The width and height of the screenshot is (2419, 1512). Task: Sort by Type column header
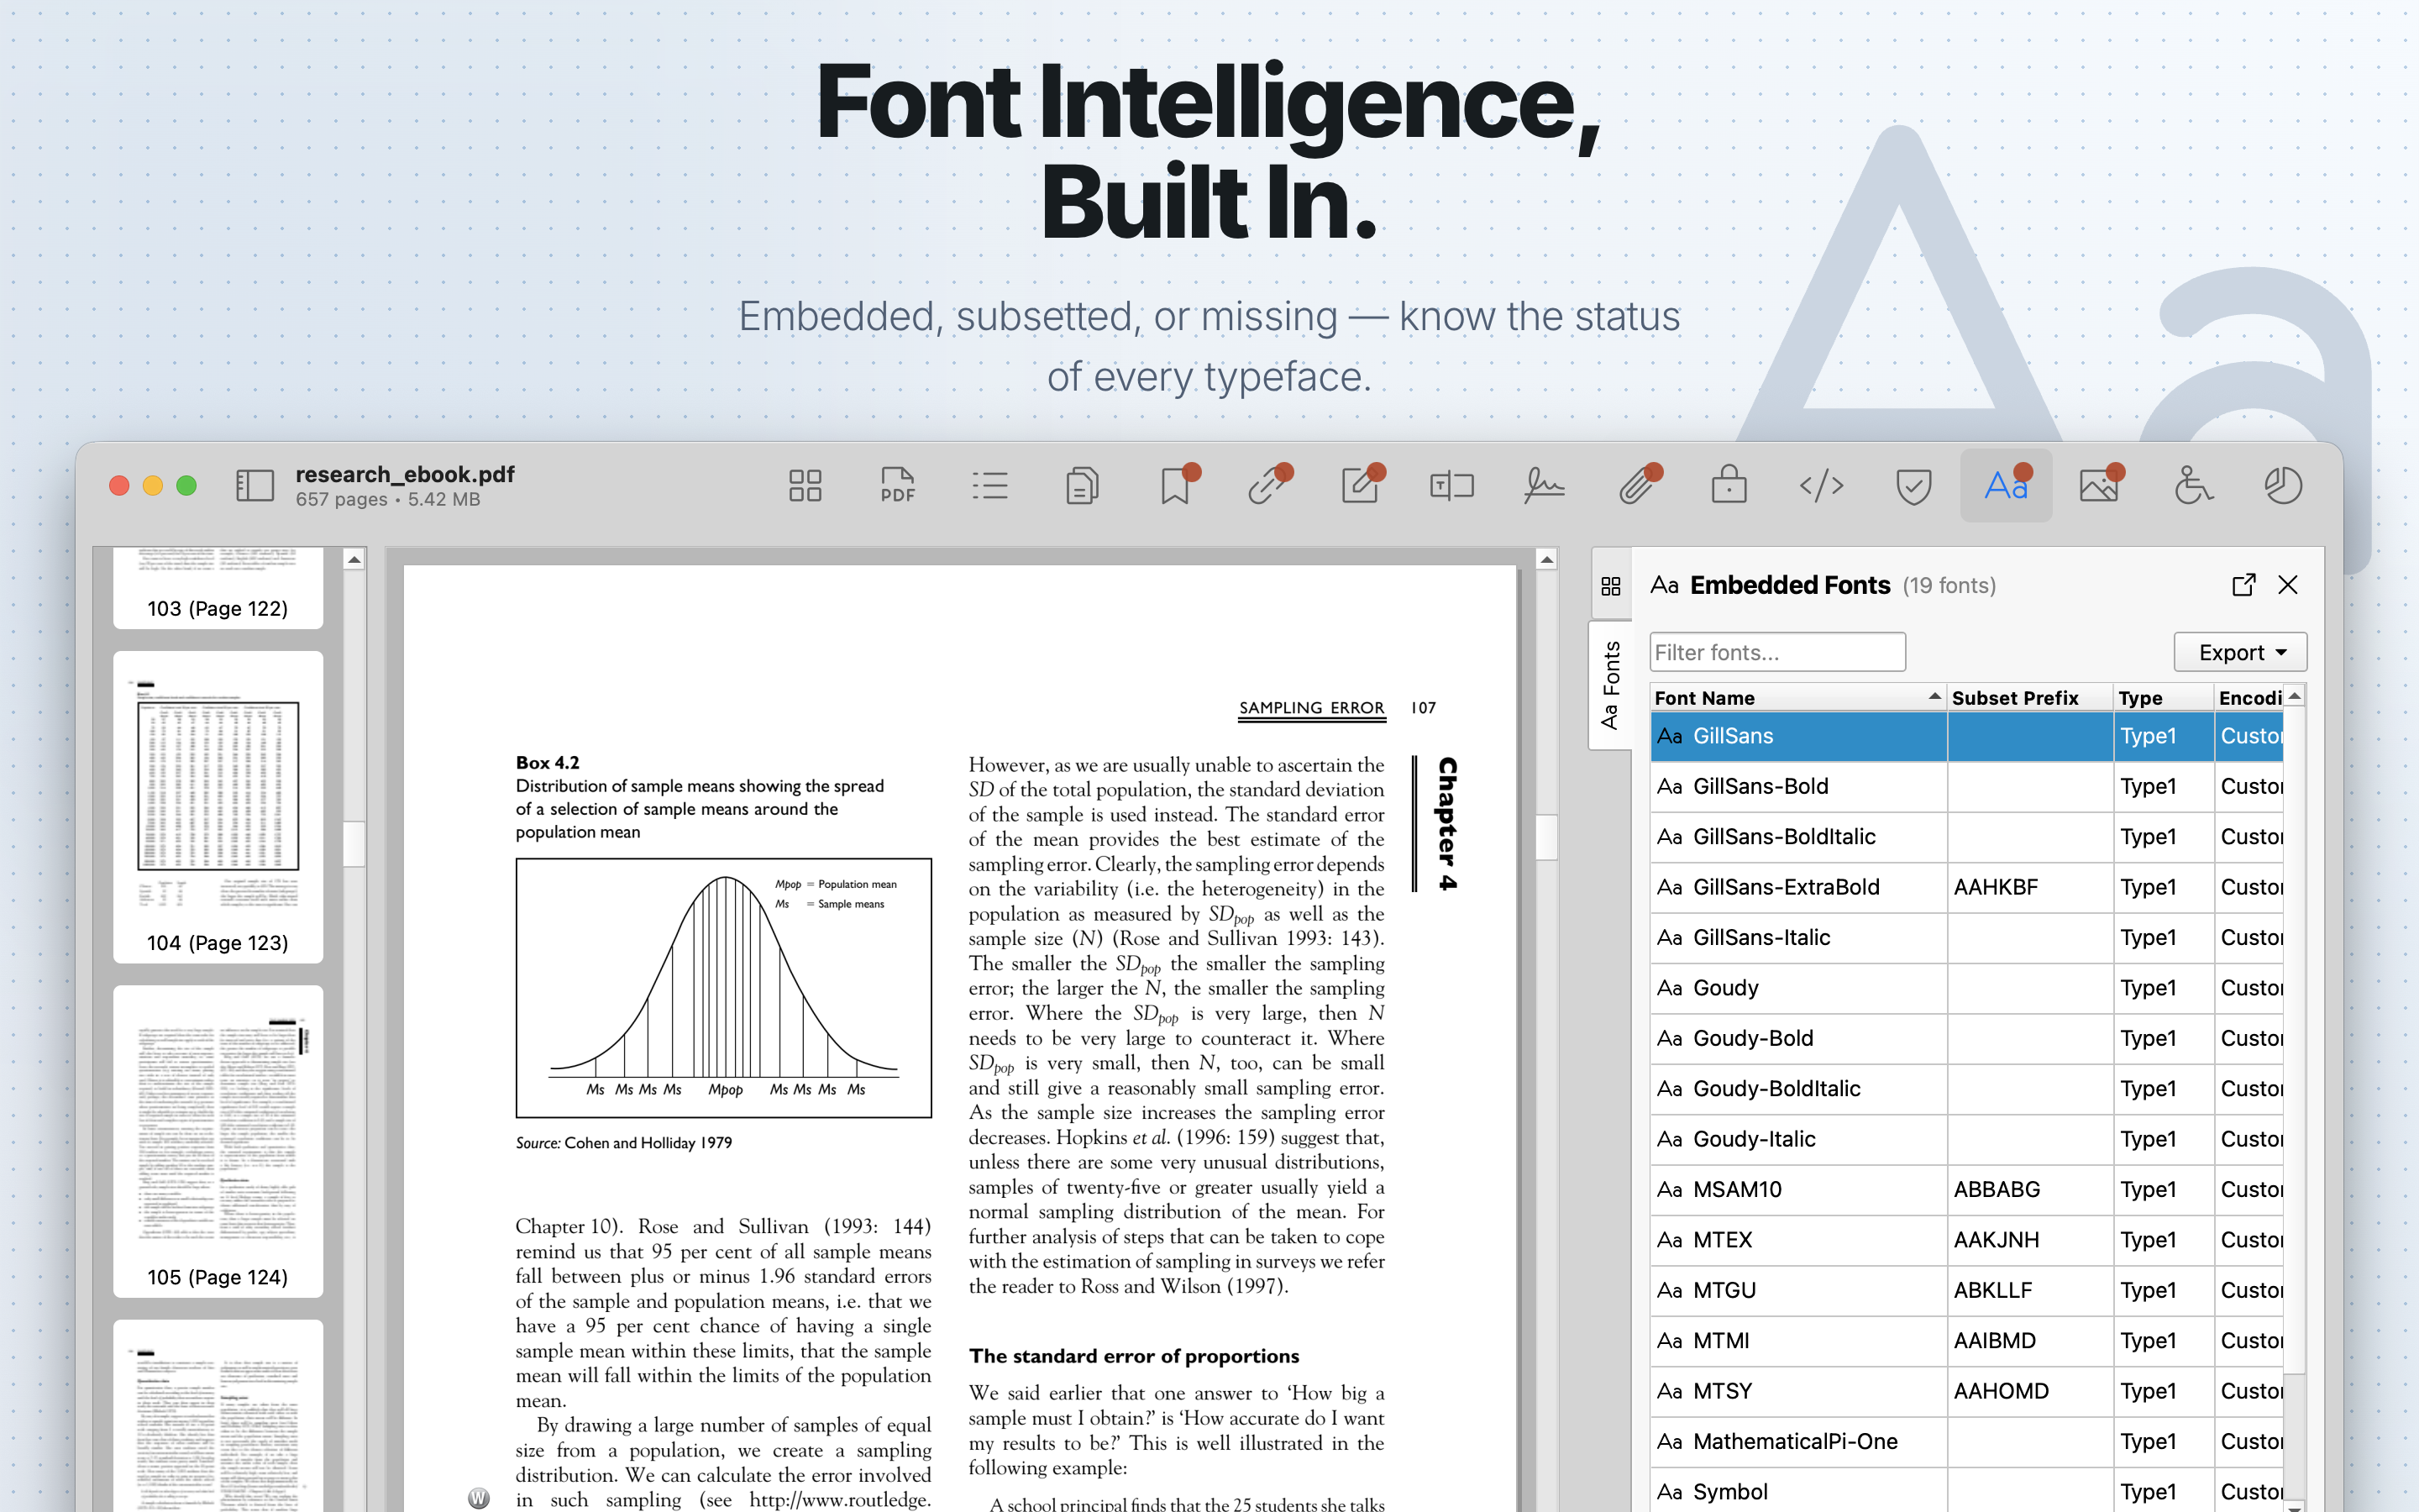coord(2163,698)
